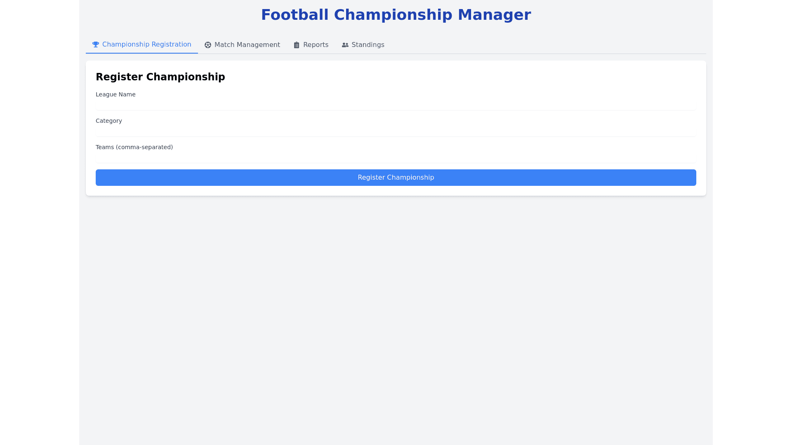Open the Reports tab
The image size is (792, 445).
tap(316, 45)
